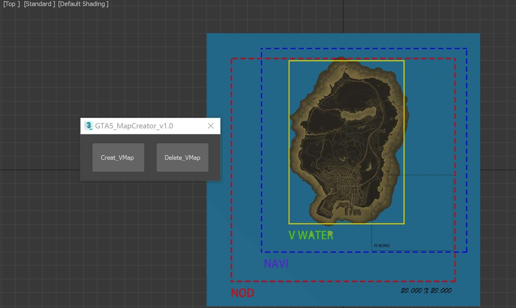
Task: Click the IV BOND label
Action: [382, 246]
